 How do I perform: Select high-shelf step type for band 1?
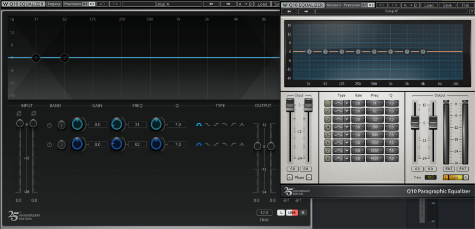point(216,124)
